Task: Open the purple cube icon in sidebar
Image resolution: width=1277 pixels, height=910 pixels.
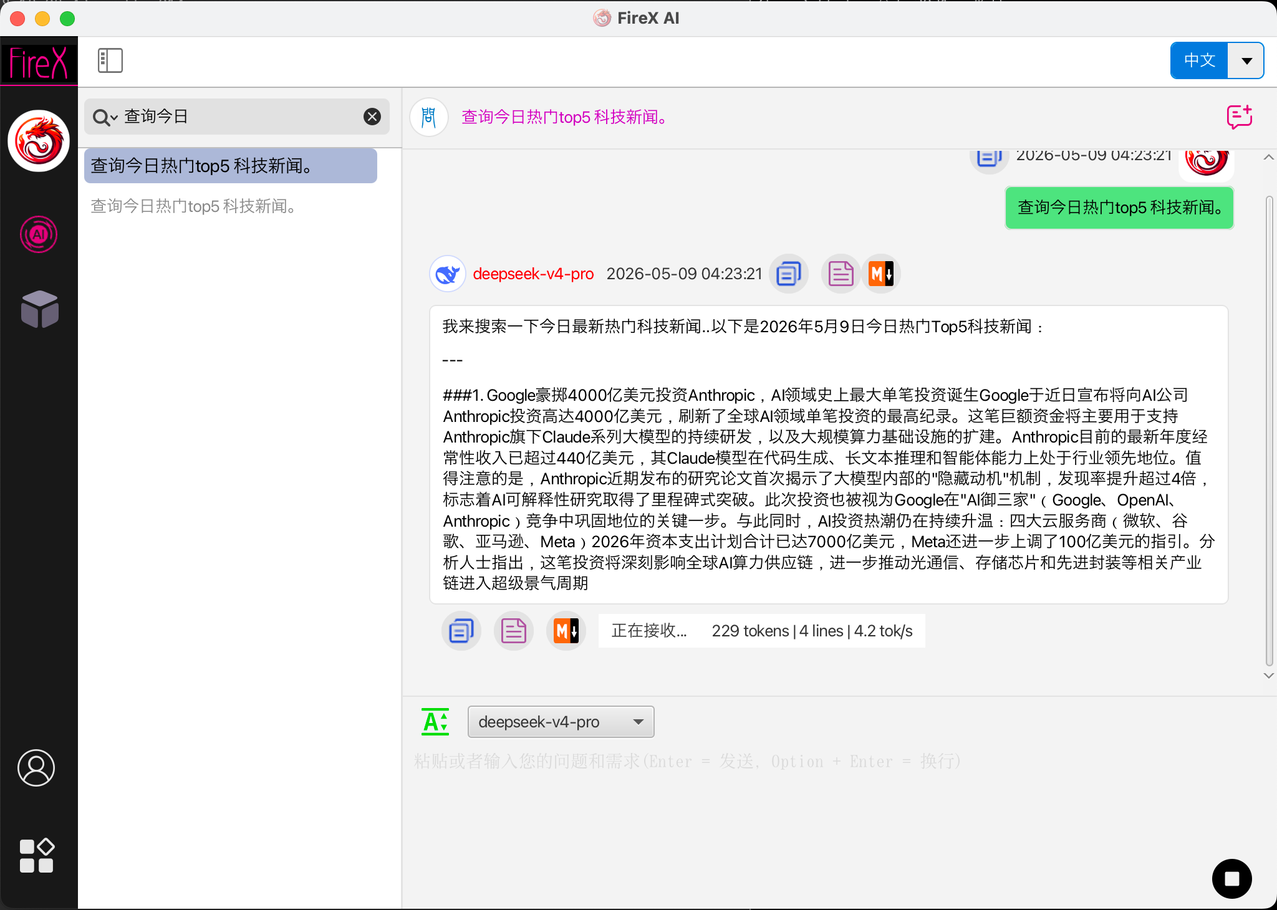Action: pyautogui.click(x=39, y=309)
